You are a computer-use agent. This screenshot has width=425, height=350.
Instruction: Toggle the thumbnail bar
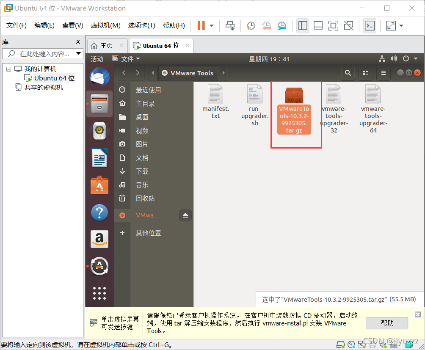tap(318, 26)
